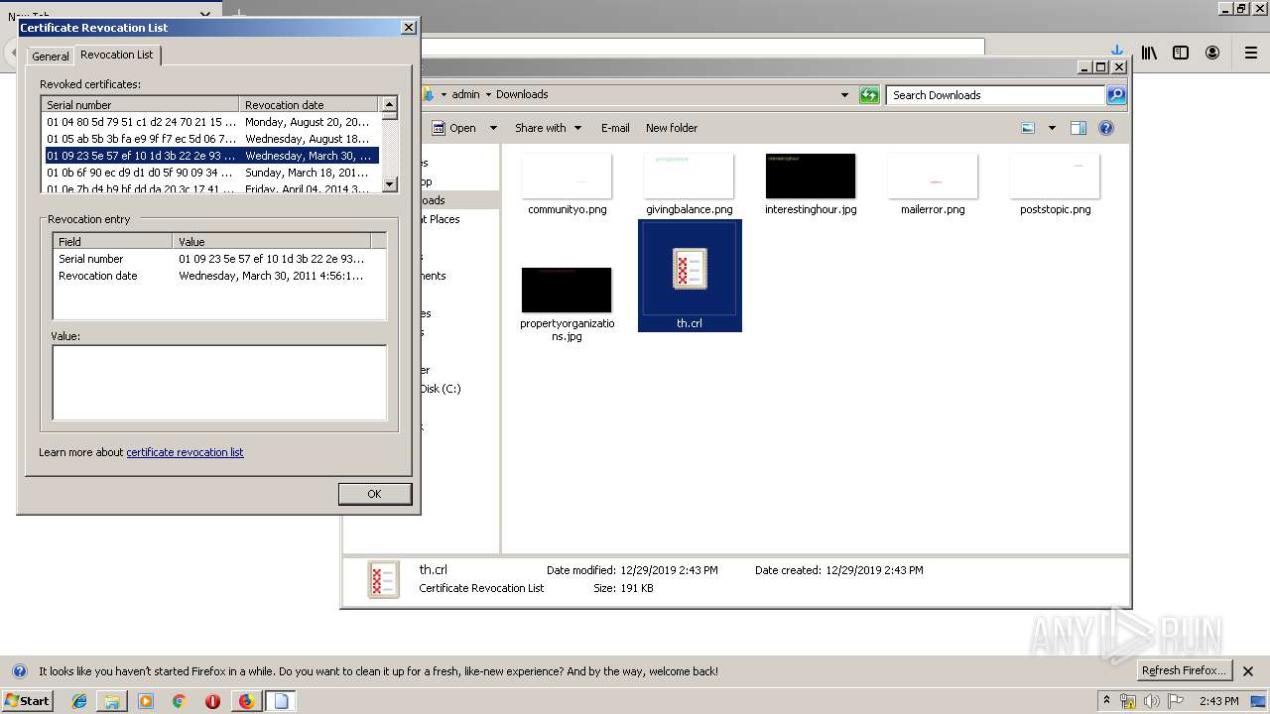Select serial 01 04 80 5d row
1270x714 pixels.
pos(210,122)
